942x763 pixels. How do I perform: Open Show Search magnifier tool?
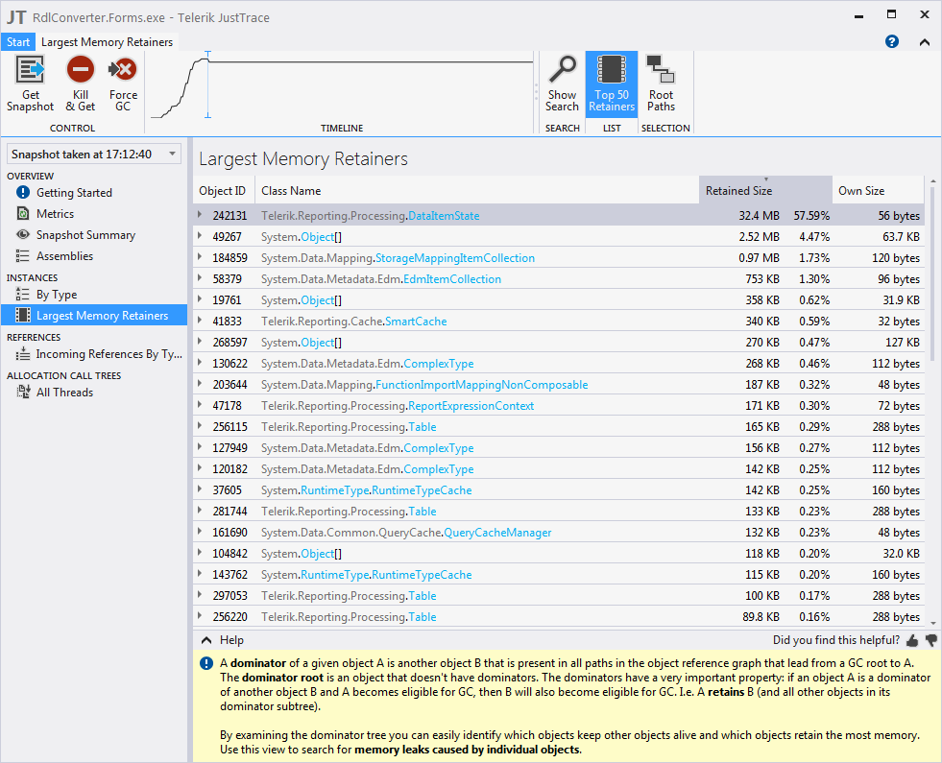[x=562, y=71]
